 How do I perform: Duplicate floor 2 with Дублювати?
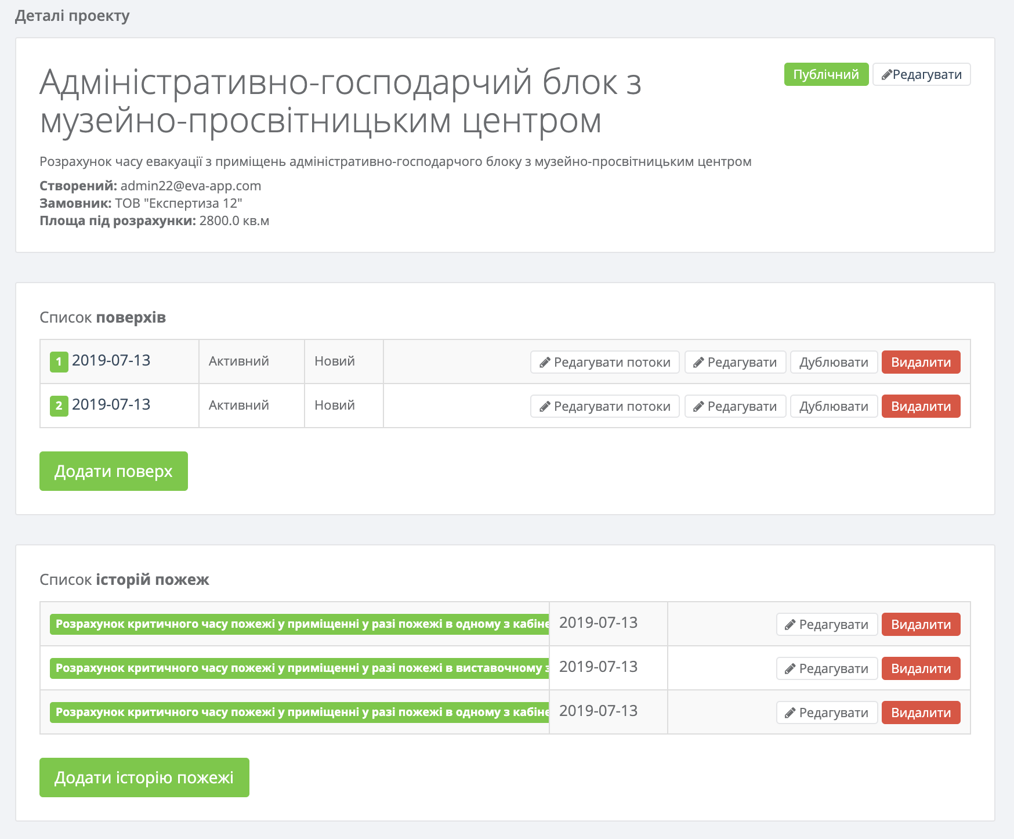[x=834, y=406]
